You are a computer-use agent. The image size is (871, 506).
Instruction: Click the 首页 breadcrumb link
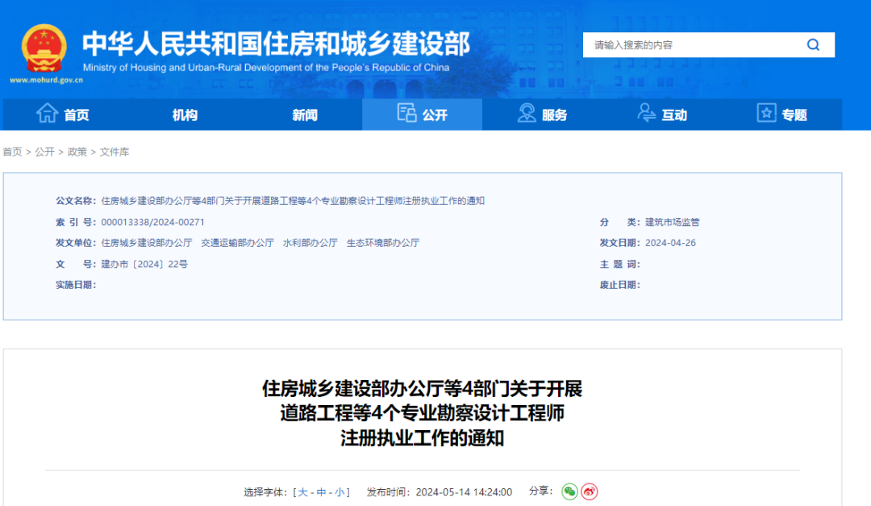tap(14, 152)
